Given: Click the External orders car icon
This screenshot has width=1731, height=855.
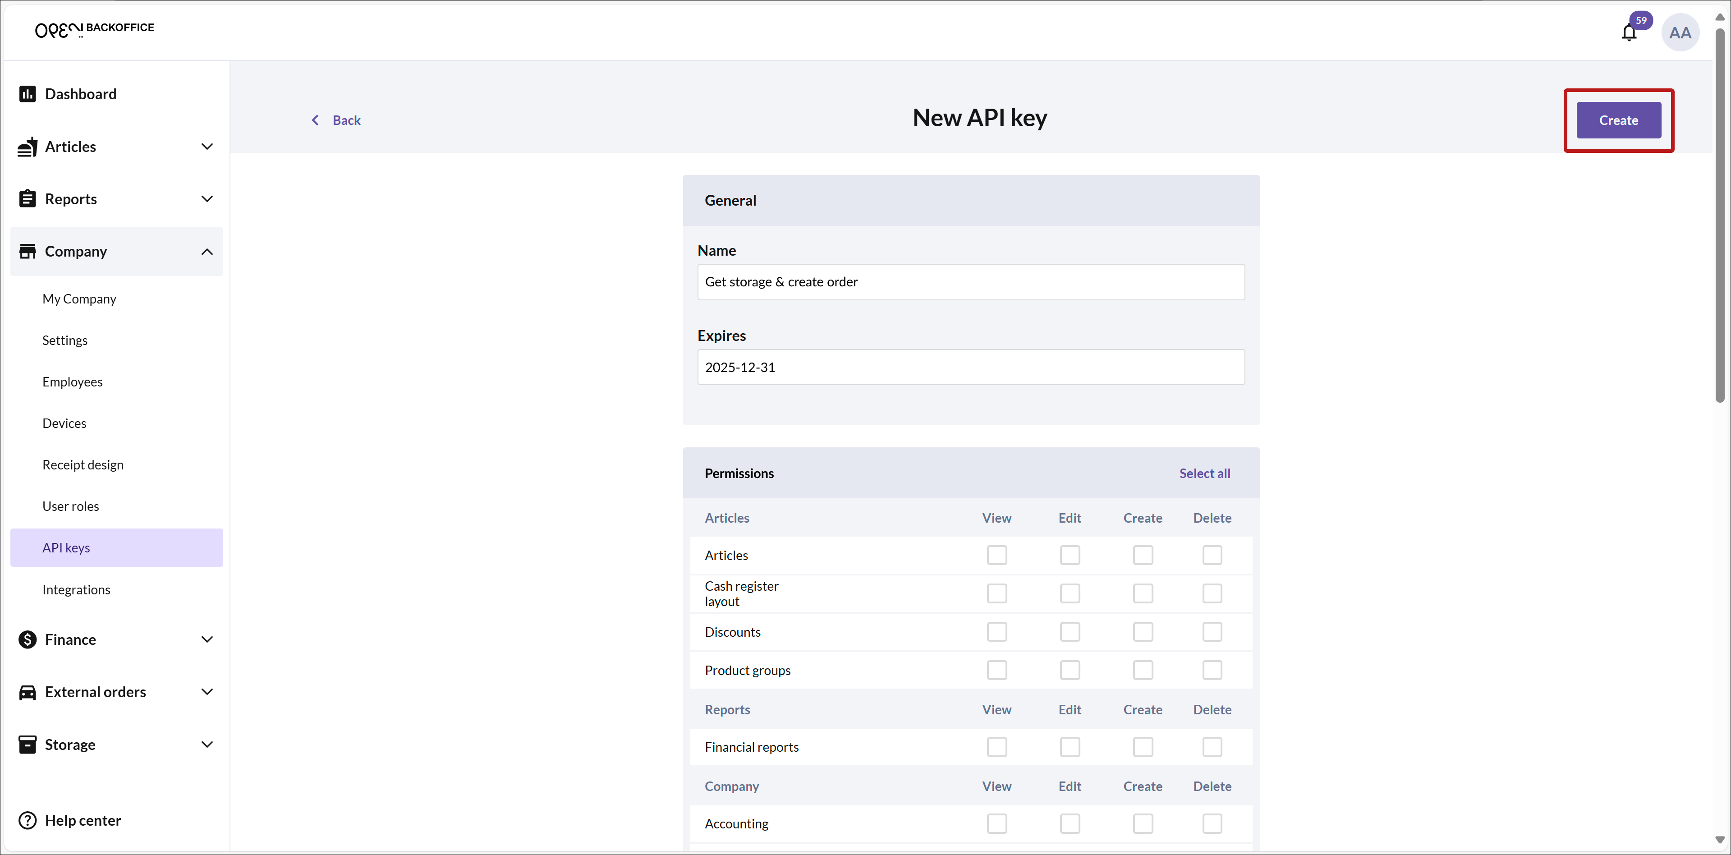Looking at the screenshot, I should 28,692.
